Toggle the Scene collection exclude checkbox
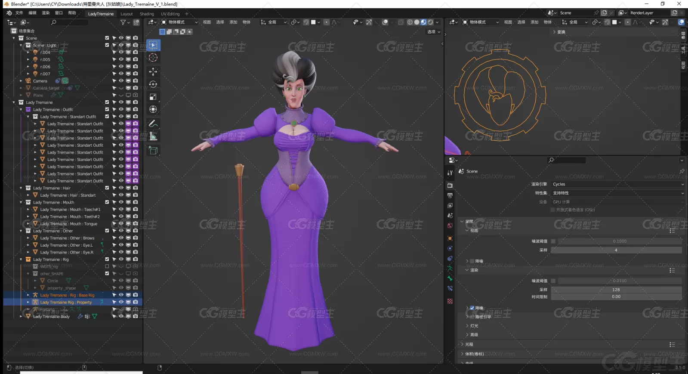This screenshot has height=374, width=688. tap(107, 38)
